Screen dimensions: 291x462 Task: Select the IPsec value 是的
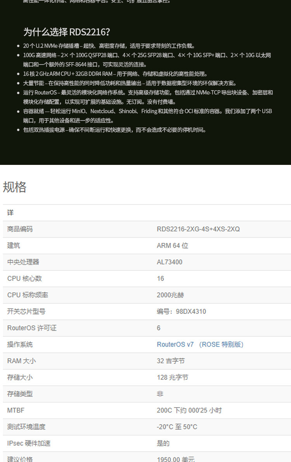[163, 443]
